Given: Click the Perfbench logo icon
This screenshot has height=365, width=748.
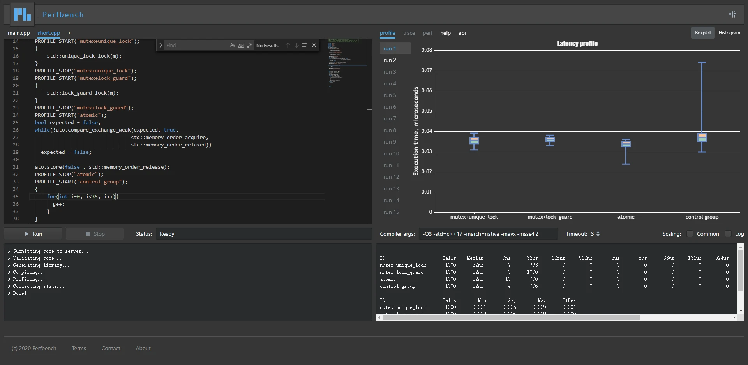Looking at the screenshot, I should [x=22, y=14].
